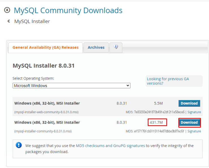
Task: Download the 5.5M web community installer
Action: coord(189,103)
